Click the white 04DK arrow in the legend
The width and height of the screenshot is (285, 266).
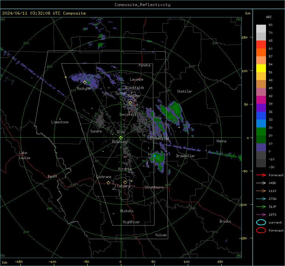pos(261,183)
